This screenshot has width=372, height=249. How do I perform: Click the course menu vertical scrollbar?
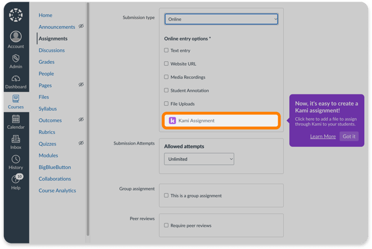coord(88,119)
